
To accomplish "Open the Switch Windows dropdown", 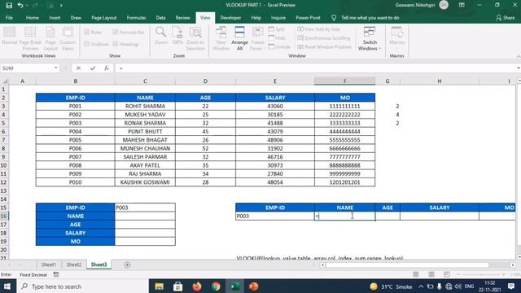I will pyautogui.click(x=370, y=38).
